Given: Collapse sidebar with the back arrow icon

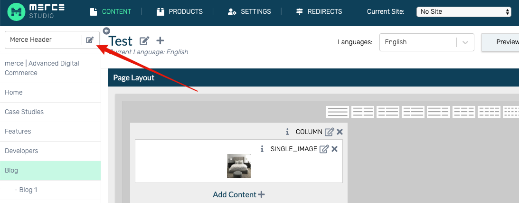Looking at the screenshot, I should point(106,31).
